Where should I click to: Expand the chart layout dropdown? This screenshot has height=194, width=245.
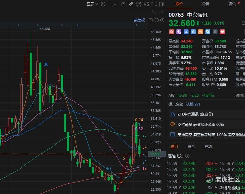pyautogui.click(x=112, y=4)
